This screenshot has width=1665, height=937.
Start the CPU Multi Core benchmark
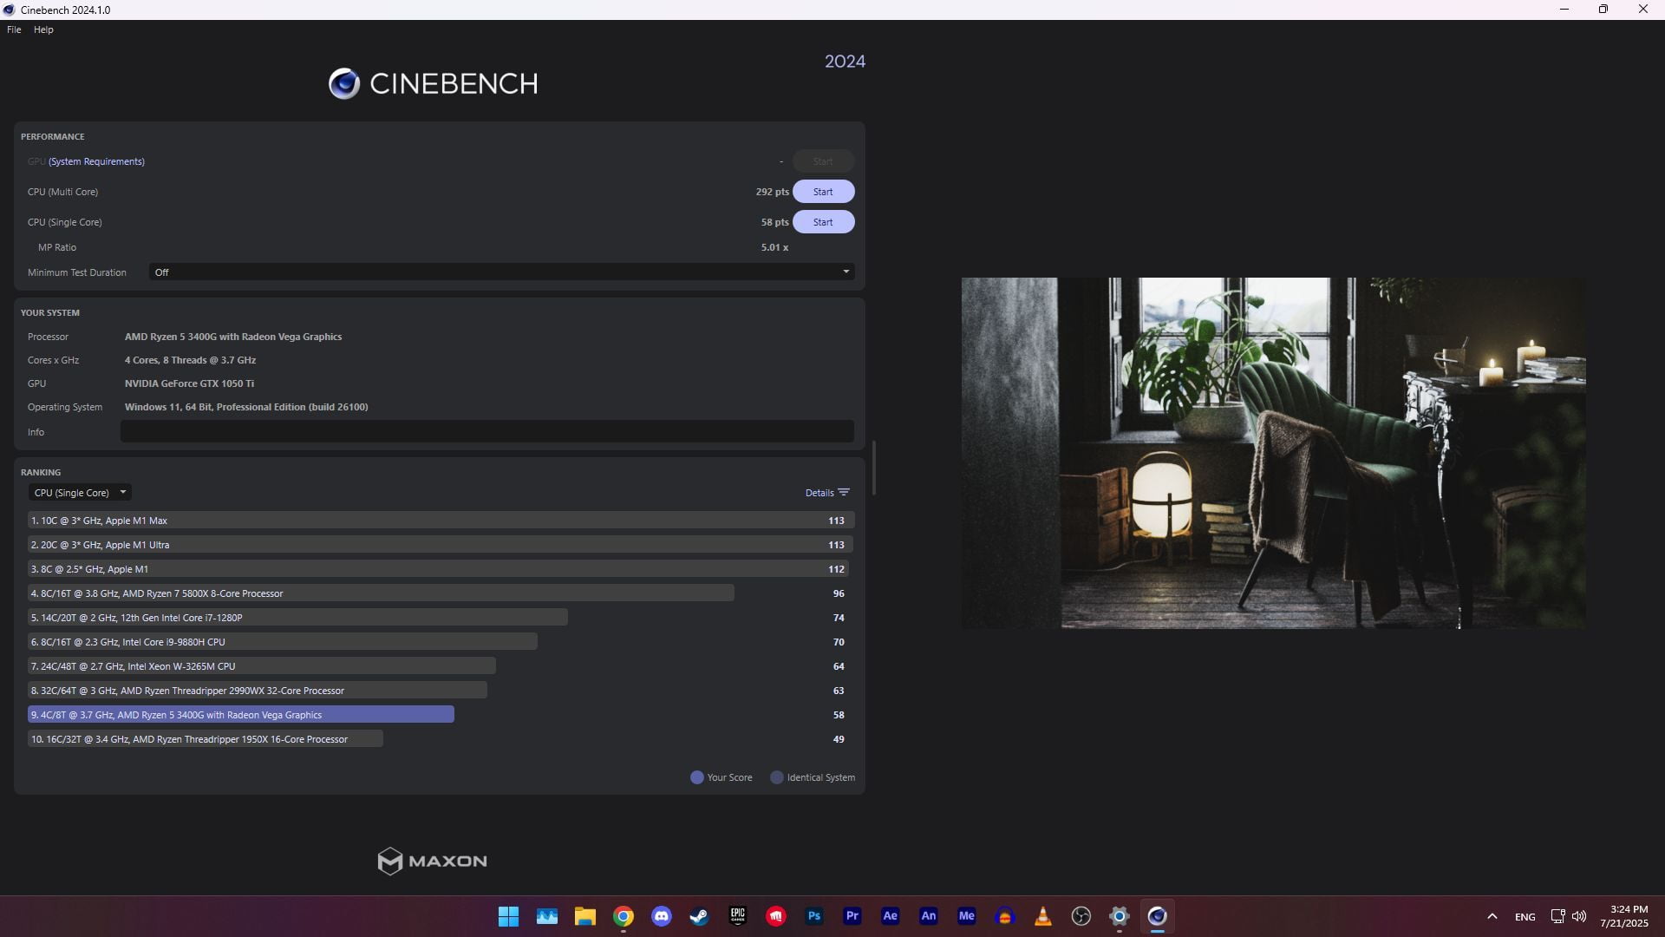coord(823,192)
